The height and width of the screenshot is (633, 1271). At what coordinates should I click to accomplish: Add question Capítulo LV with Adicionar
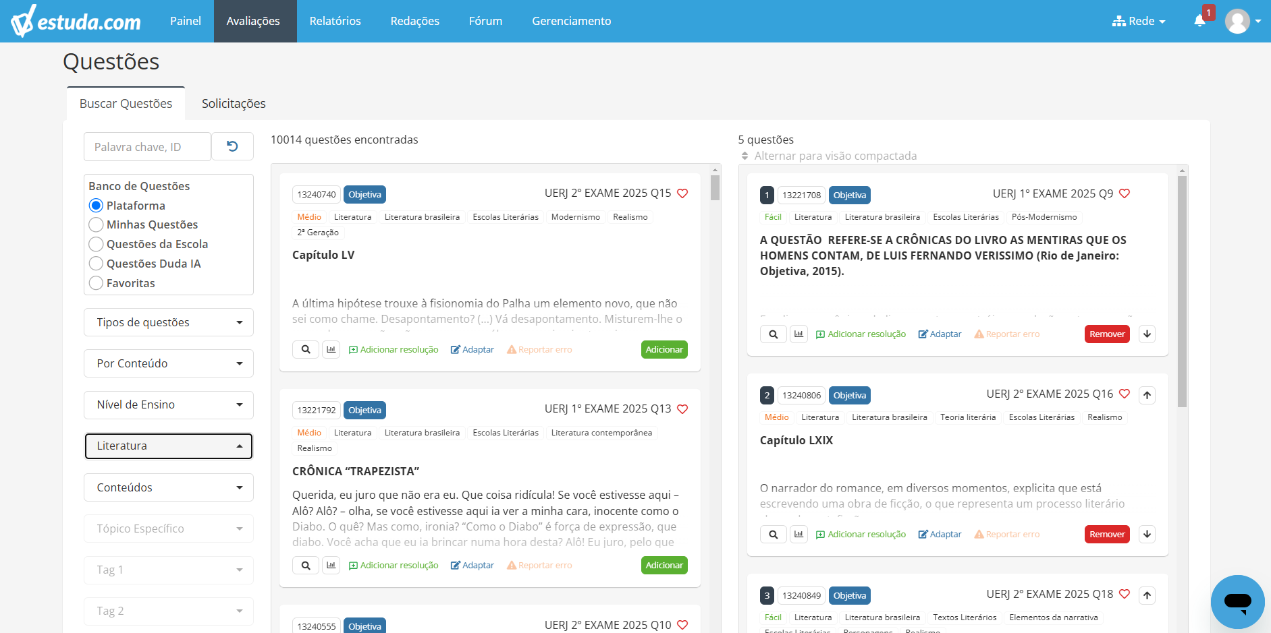[x=664, y=349]
